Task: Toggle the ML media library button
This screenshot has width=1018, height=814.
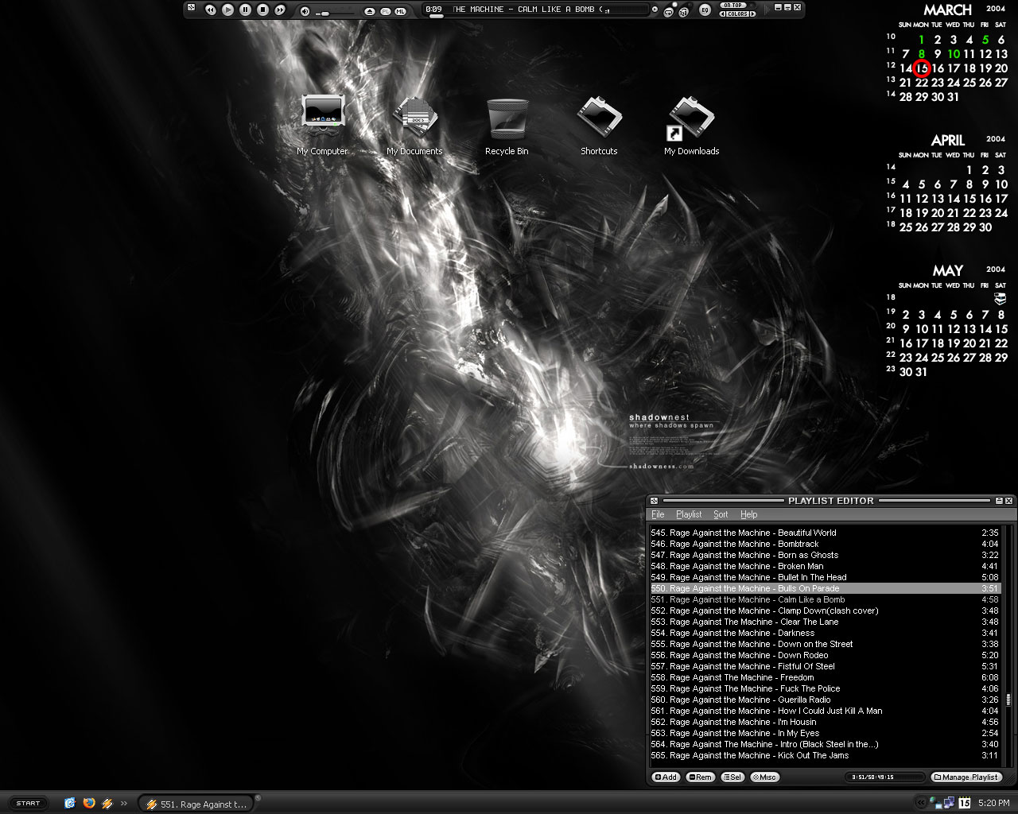Action: [x=400, y=11]
